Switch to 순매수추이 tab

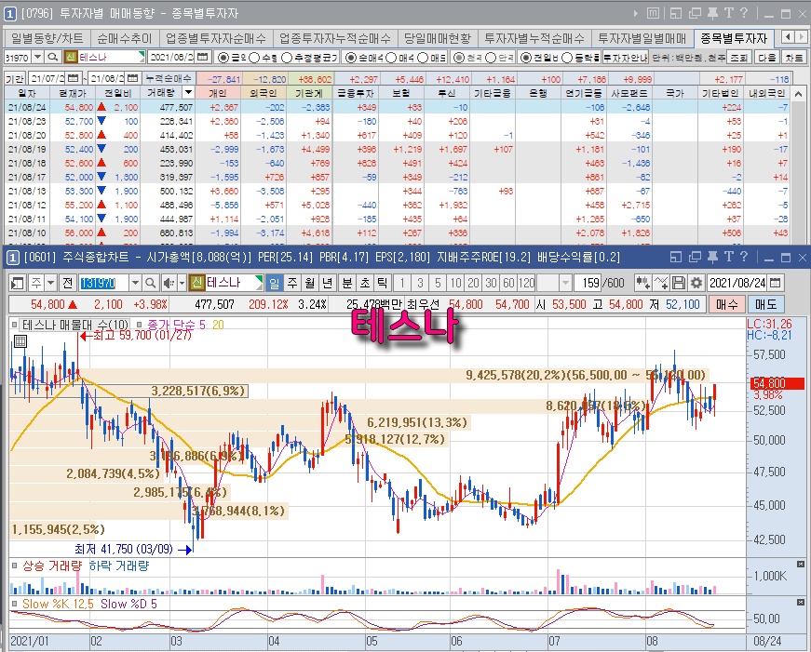coord(124,38)
